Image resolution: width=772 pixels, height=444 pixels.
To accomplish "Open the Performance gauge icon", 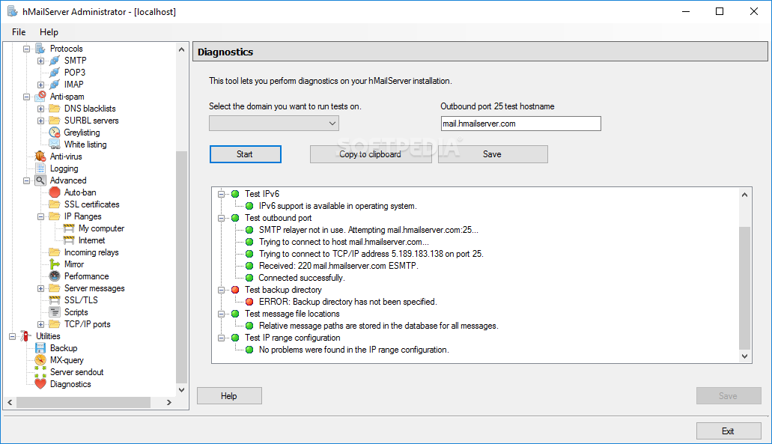I will (x=55, y=276).
